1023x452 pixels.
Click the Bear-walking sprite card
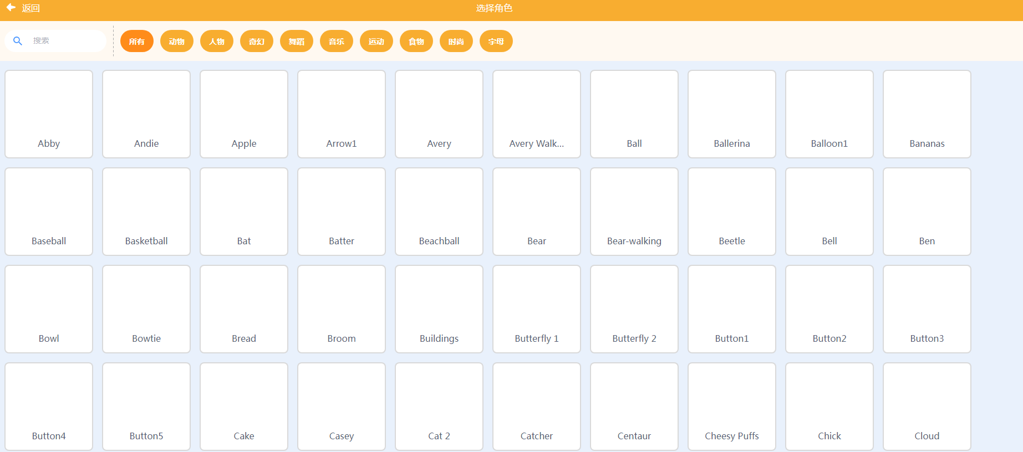634,212
